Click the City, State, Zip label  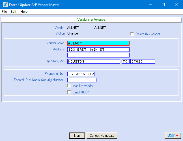click(x=55, y=61)
